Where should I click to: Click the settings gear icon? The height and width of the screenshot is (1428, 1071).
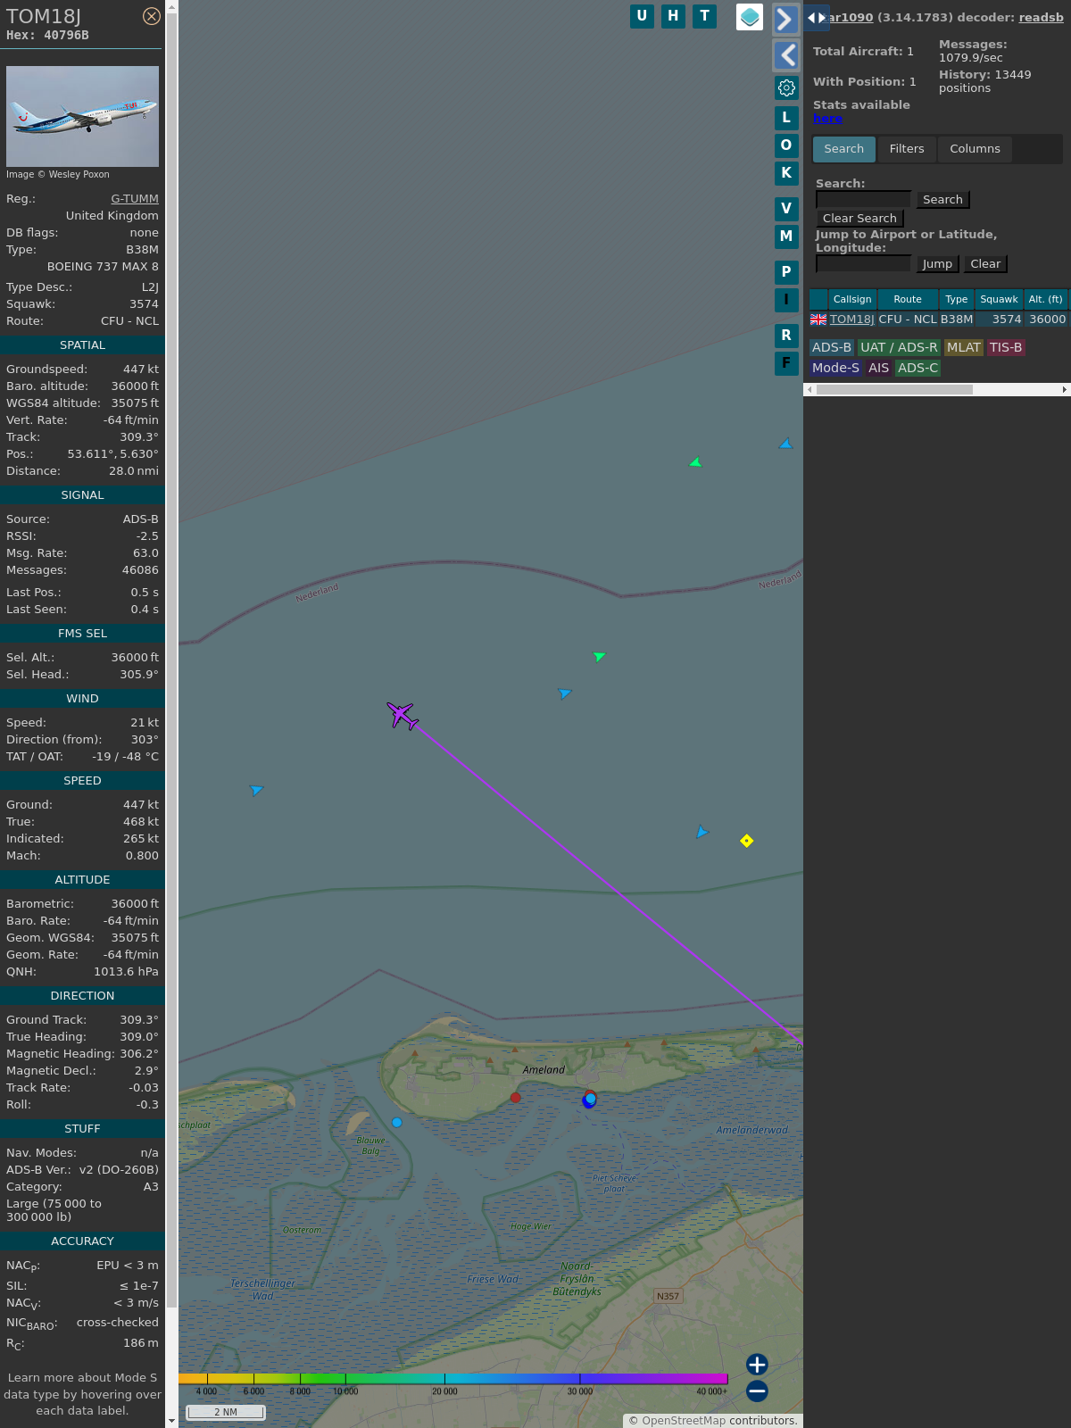[x=786, y=87]
